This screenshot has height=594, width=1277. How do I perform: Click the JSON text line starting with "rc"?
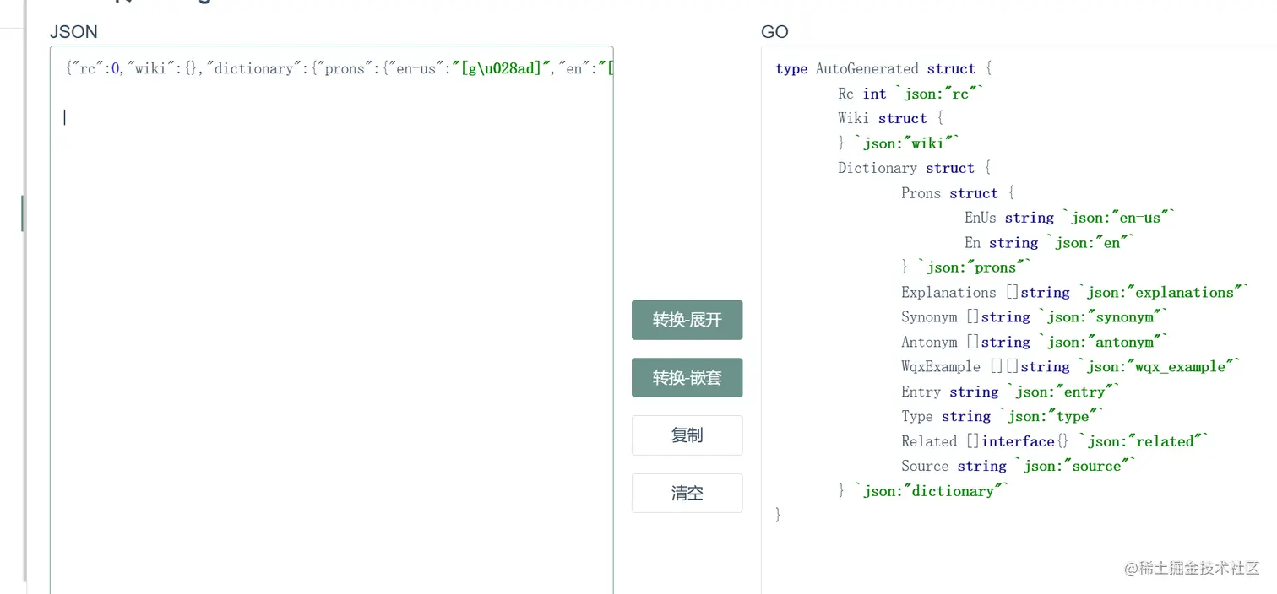(339, 69)
